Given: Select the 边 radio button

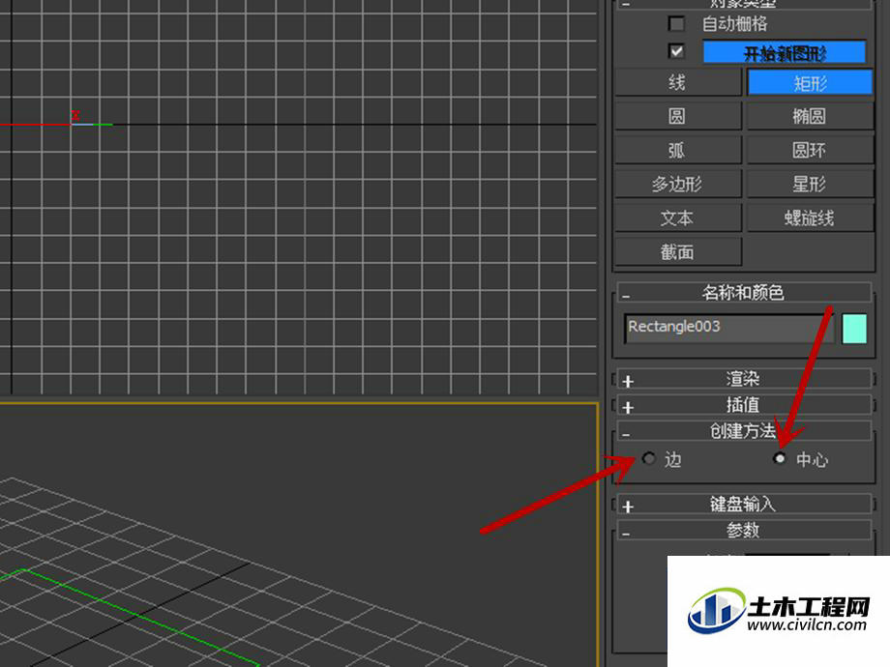Looking at the screenshot, I should pos(649,458).
